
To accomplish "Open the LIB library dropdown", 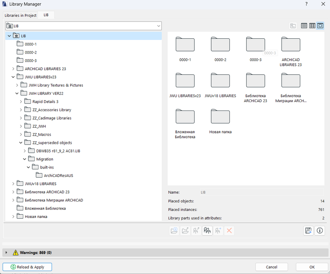I will (x=83, y=26).
